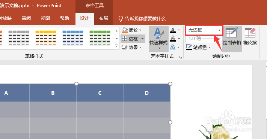267x139 pixels.
Task: Click the 边框 borders grid icon
Action: [x=124, y=39]
